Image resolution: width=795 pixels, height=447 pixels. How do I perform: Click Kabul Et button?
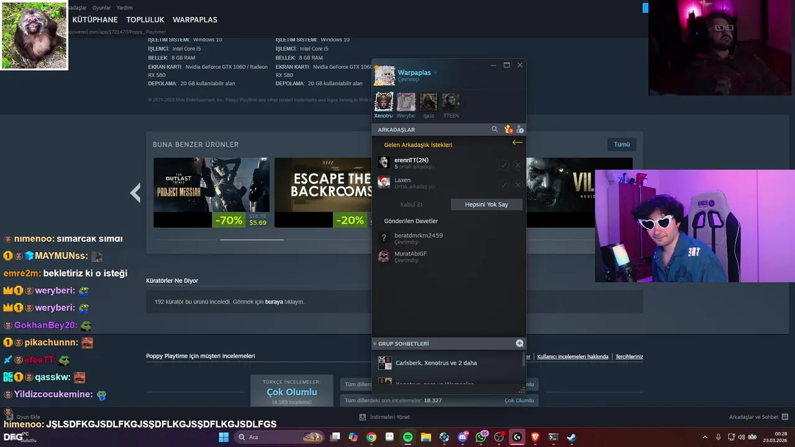(411, 204)
